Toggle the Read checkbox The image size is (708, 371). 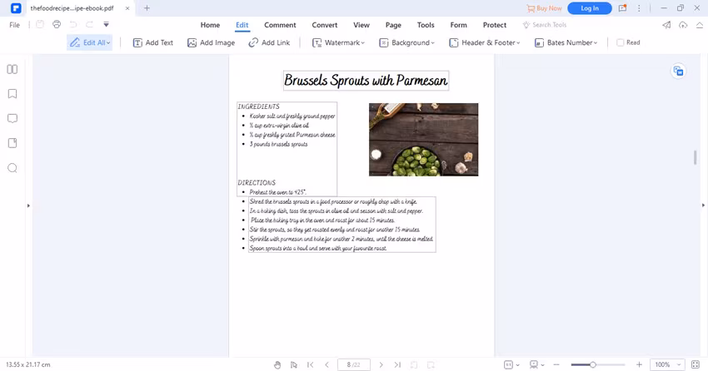pyautogui.click(x=621, y=42)
